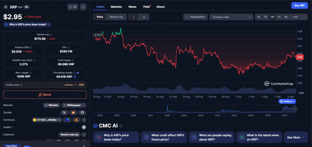Click the XRP coin logo

coord(5,7)
